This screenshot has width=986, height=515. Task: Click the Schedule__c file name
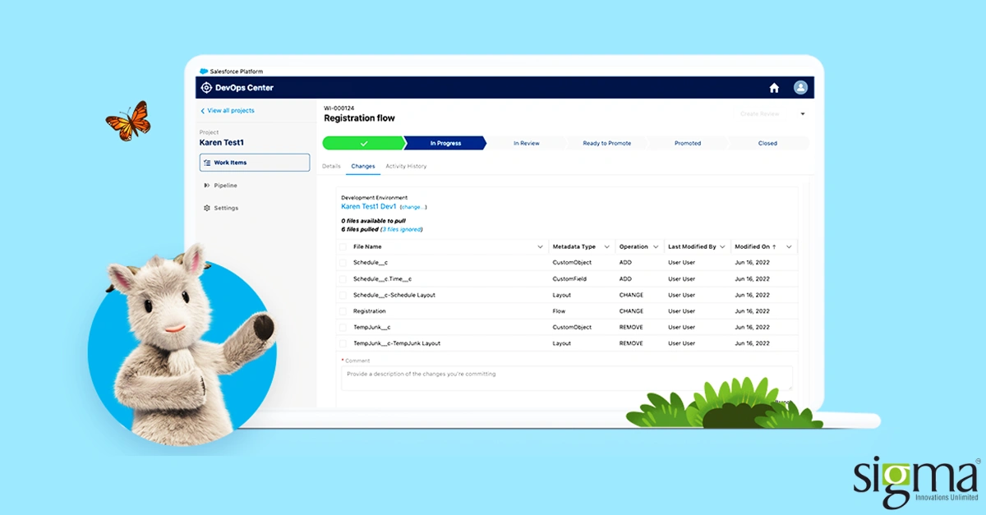click(x=371, y=263)
